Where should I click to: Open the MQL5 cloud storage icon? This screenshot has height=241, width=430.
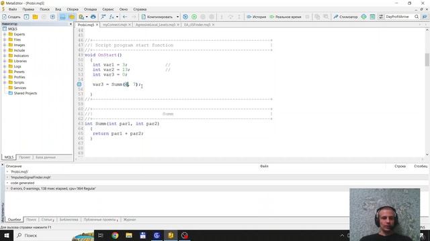click(93, 17)
